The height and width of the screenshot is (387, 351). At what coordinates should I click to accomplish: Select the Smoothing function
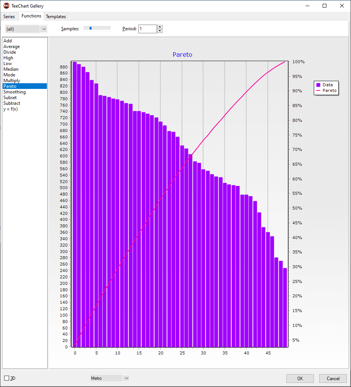(x=15, y=92)
